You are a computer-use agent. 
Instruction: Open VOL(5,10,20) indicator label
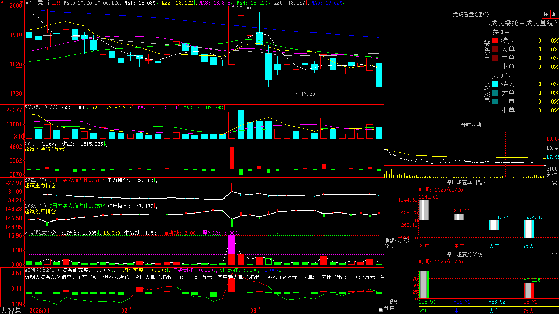point(41,107)
